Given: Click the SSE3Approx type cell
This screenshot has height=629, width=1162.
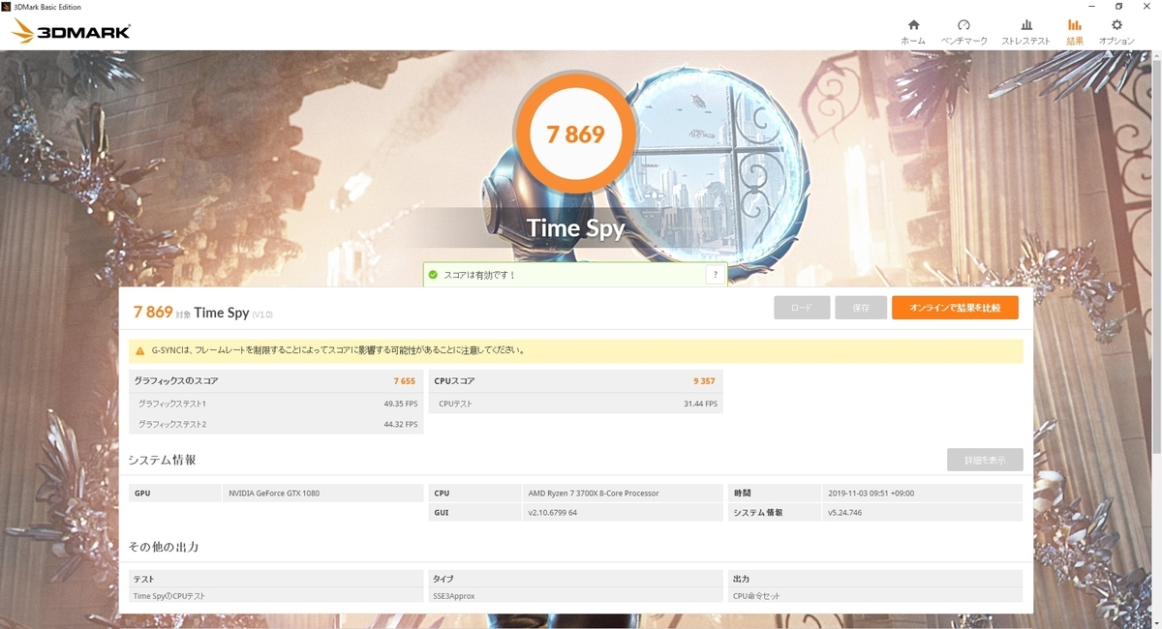Looking at the screenshot, I should click(576, 596).
